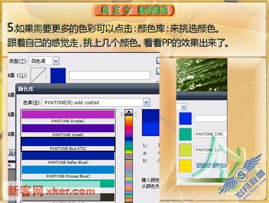Expand the 色库 PANTONE solid coated dropdown
The width and height of the screenshot is (269, 203).
(147, 102)
